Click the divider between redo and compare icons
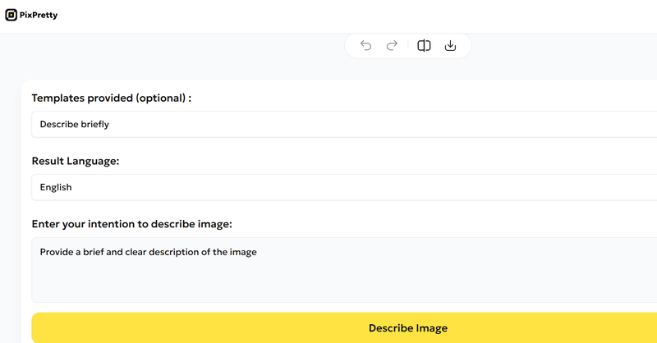 point(408,46)
